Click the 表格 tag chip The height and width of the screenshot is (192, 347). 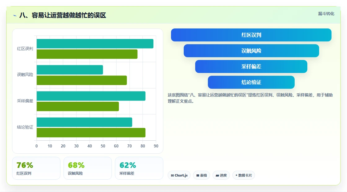click(201, 175)
